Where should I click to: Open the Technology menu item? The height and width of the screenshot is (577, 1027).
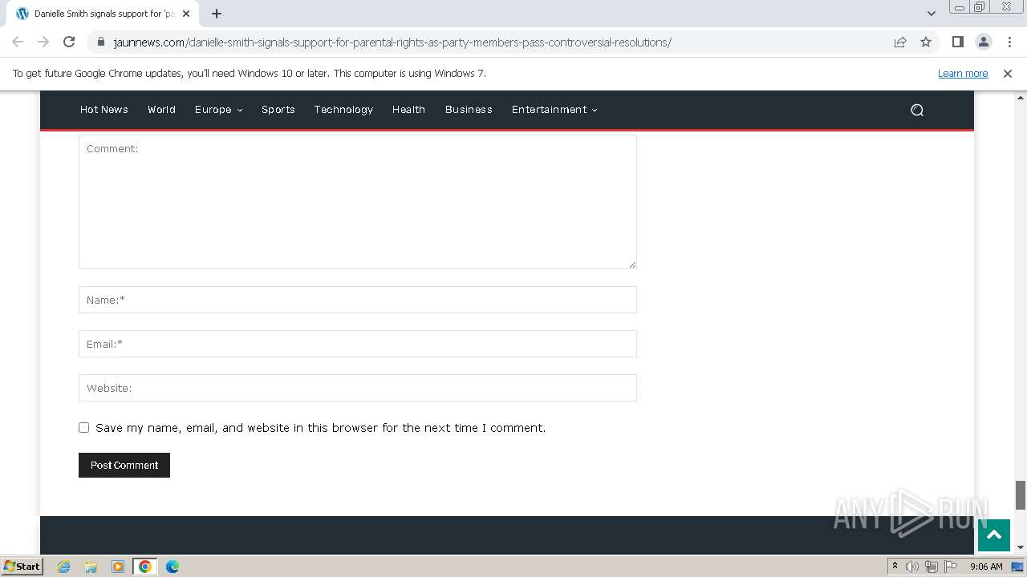343,110
